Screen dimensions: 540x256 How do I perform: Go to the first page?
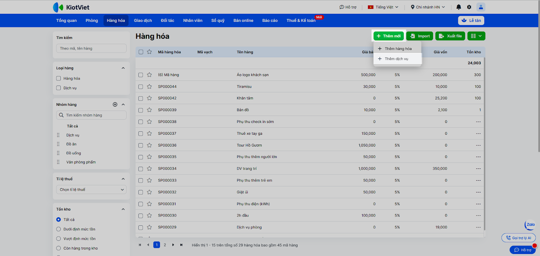tap(140, 245)
